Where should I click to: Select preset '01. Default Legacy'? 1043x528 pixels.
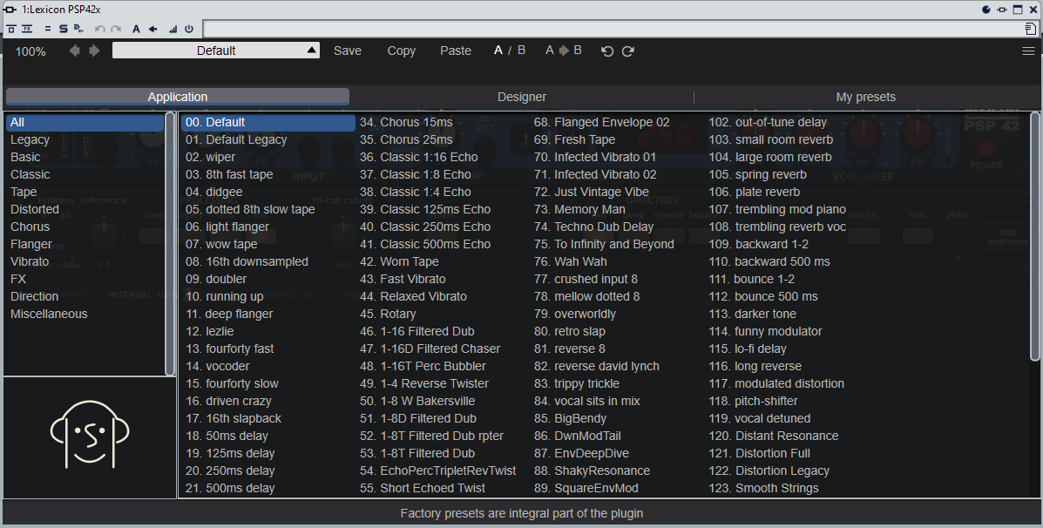[x=268, y=139]
